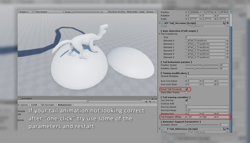250x143 pixels.
Task: Collapse the F Tail_Mecanim component foldout
Action: [x=160, y=23]
